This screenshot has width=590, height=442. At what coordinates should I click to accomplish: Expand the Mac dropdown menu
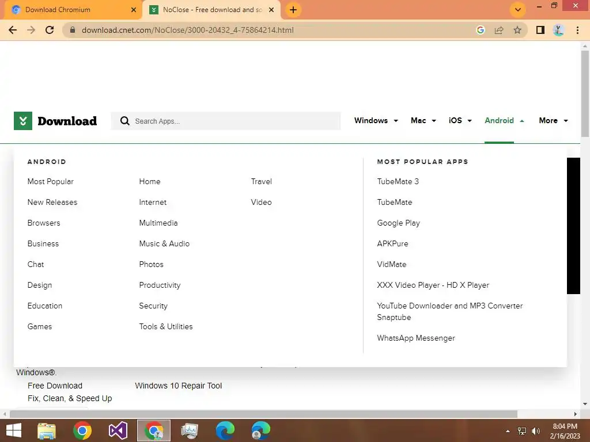(x=423, y=121)
